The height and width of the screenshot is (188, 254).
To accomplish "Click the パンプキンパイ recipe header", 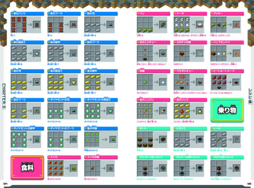I will [227, 42].
